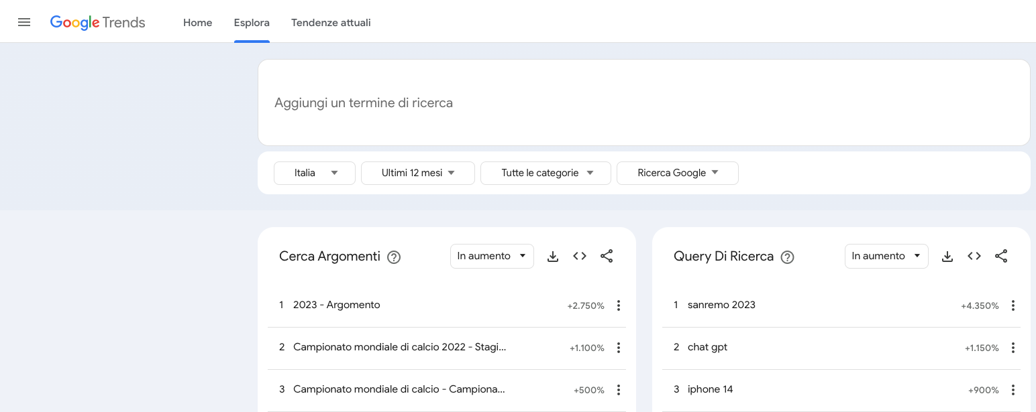The width and height of the screenshot is (1036, 412).
Task: Open options menu for the 2023 Argomento item
Action: (x=619, y=305)
